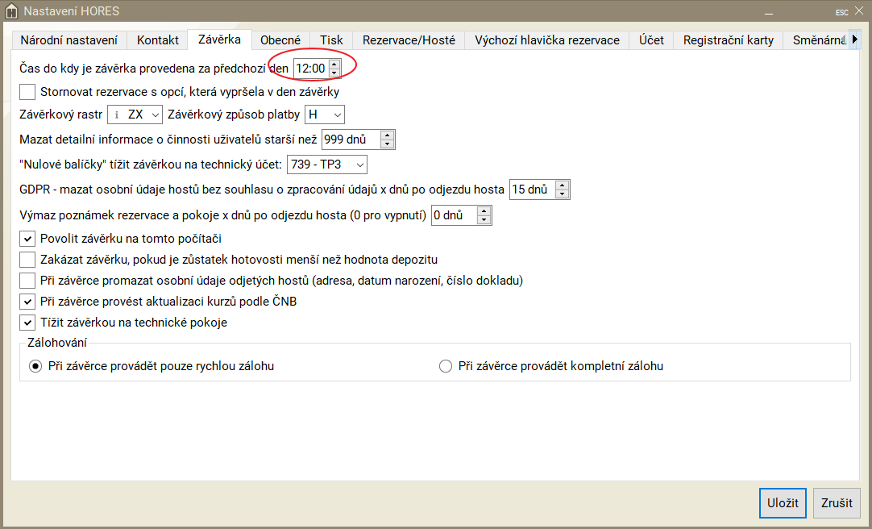Enable Stornovat rezervace s opcí checkbox

(x=27, y=92)
